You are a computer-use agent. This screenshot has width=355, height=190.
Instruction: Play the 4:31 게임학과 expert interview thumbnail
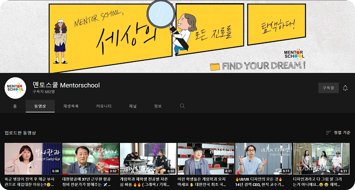pyautogui.click(x=206, y=159)
